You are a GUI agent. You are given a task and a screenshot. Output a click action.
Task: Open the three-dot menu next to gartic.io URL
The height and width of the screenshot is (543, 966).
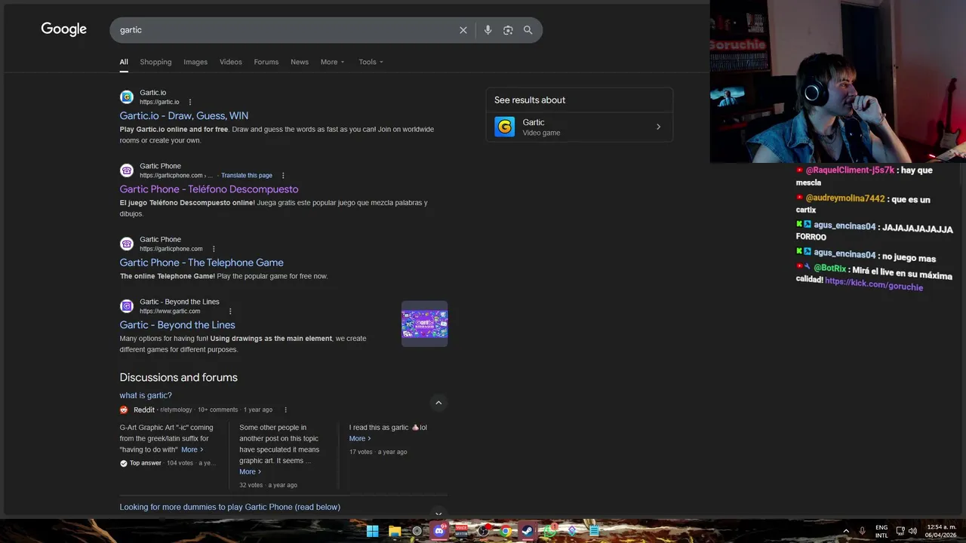point(190,102)
